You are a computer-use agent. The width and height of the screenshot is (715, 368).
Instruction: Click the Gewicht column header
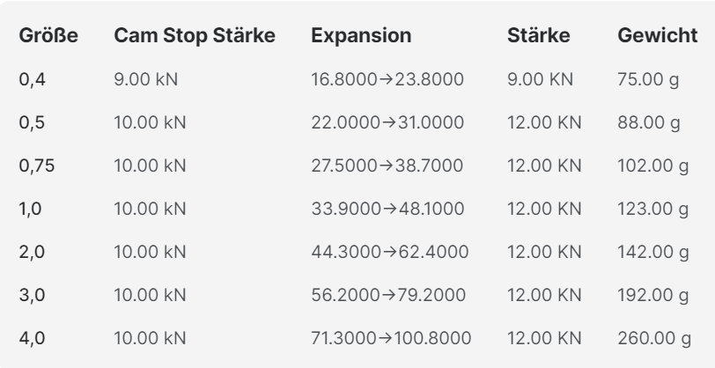[659, 39]
